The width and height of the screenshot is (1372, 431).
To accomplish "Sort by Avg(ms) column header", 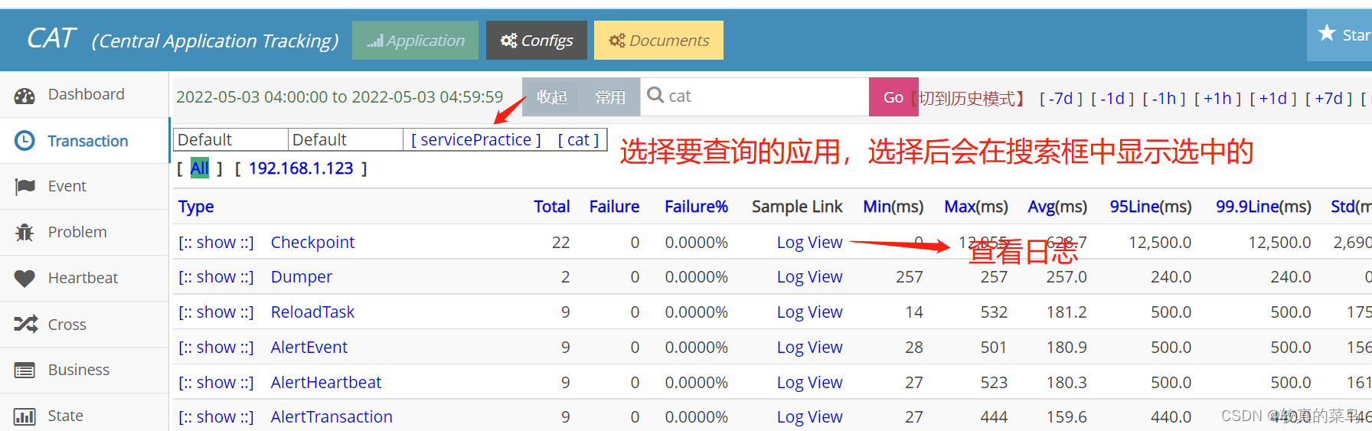I will pyautogui.click(x=1057, y=207).
